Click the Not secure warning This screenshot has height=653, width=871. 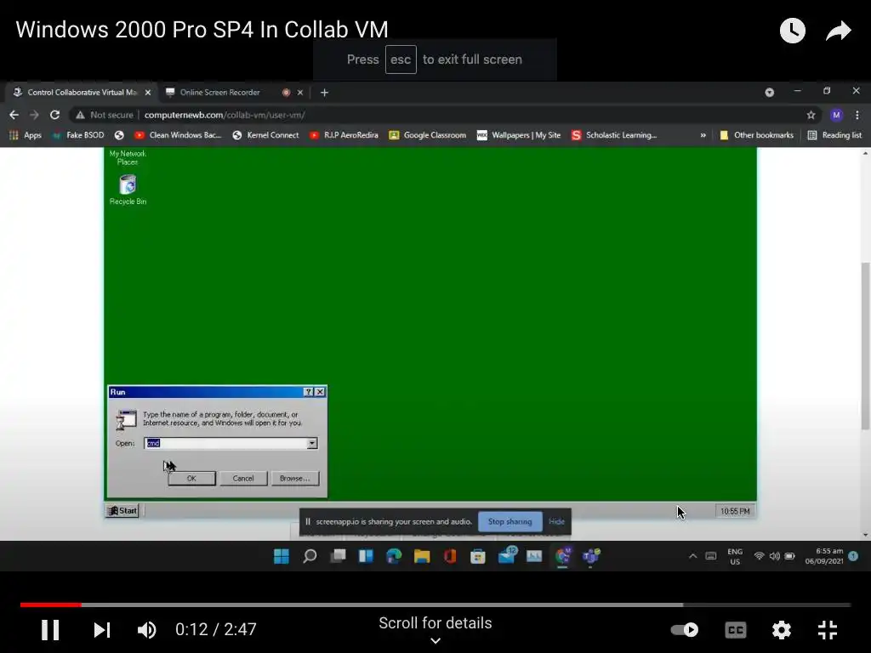pos(105,115)
